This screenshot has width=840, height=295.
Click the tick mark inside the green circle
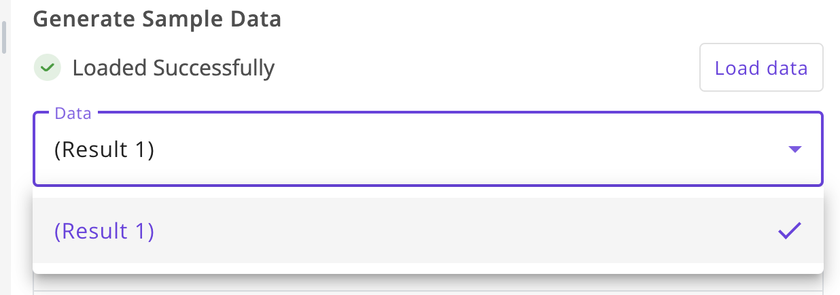tap(47, 68)
